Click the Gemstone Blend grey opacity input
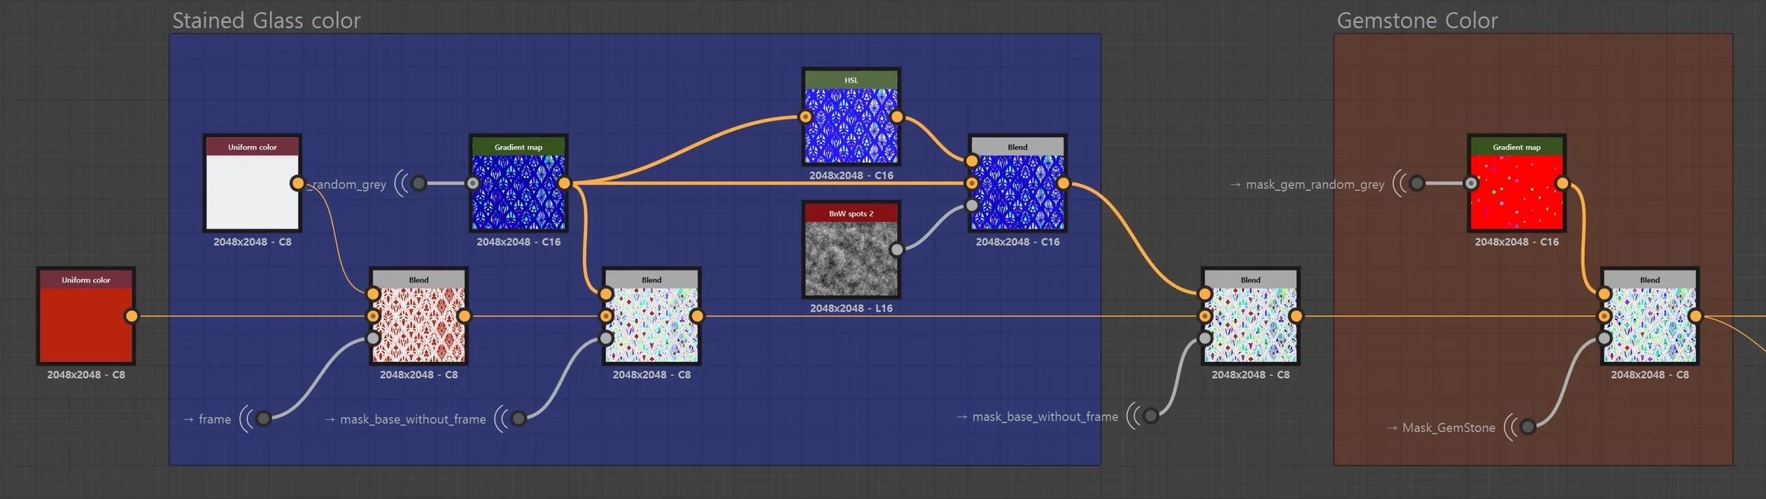The width and height of the screenshot is (1766, 499). coord(1604,338)
